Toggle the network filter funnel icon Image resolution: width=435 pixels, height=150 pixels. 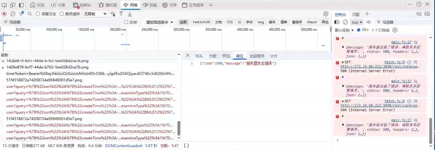(21, 14)
